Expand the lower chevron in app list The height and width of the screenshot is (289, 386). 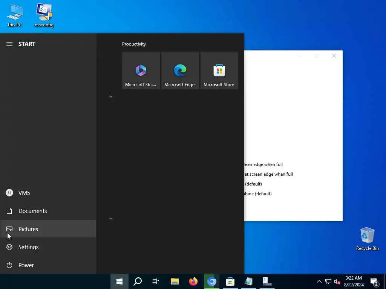[111, 219]
